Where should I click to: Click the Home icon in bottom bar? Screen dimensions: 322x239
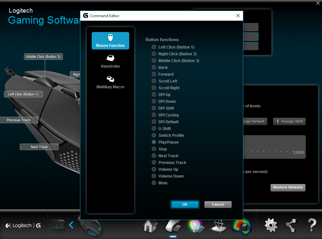pyautogui.click(x=150, y=225)
